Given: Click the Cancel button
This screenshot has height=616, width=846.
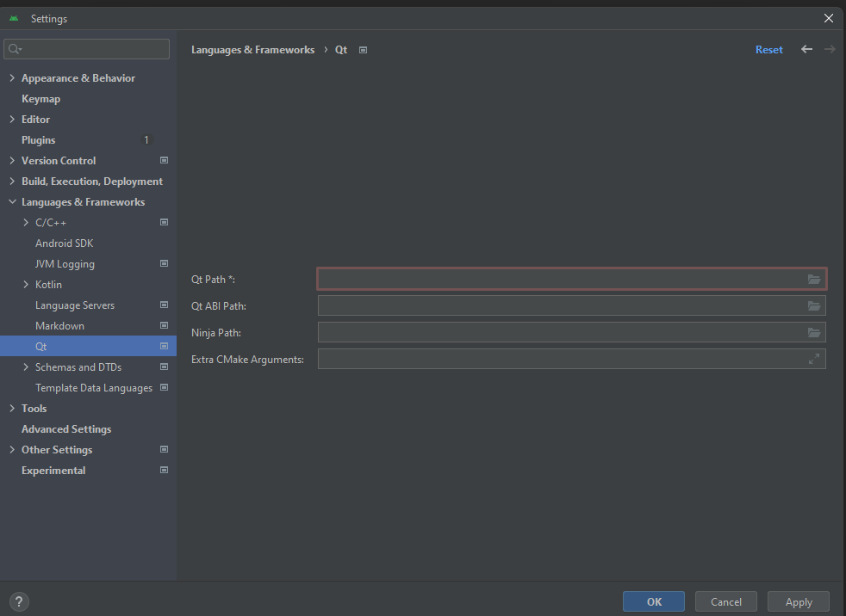Looking at the screenshot, I should tap(726, 601).
